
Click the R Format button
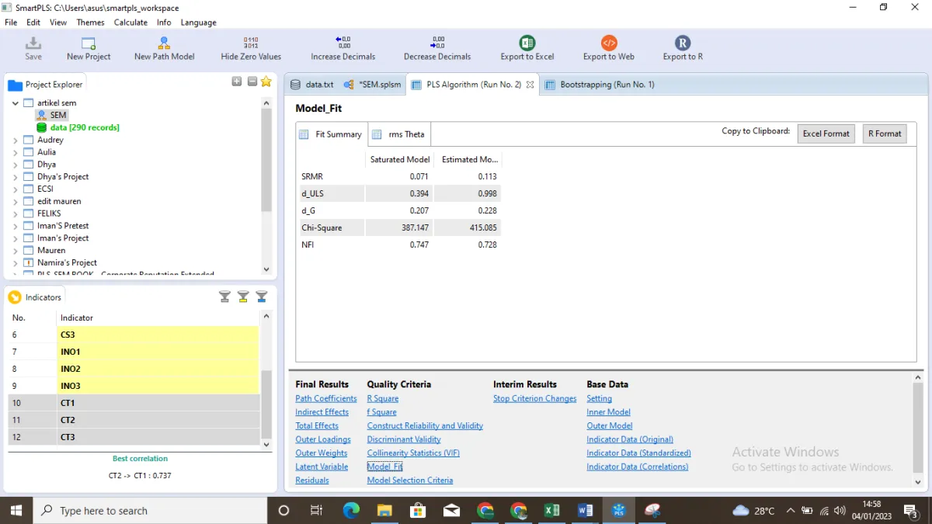point(885,134)
